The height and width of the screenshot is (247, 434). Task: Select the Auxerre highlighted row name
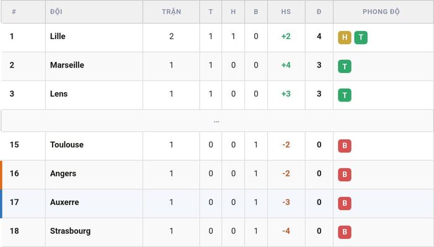coord(64,202)
